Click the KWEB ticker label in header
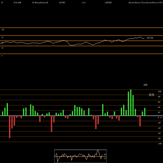The width and height of the screenshot is (163, 163). [109, 3]
